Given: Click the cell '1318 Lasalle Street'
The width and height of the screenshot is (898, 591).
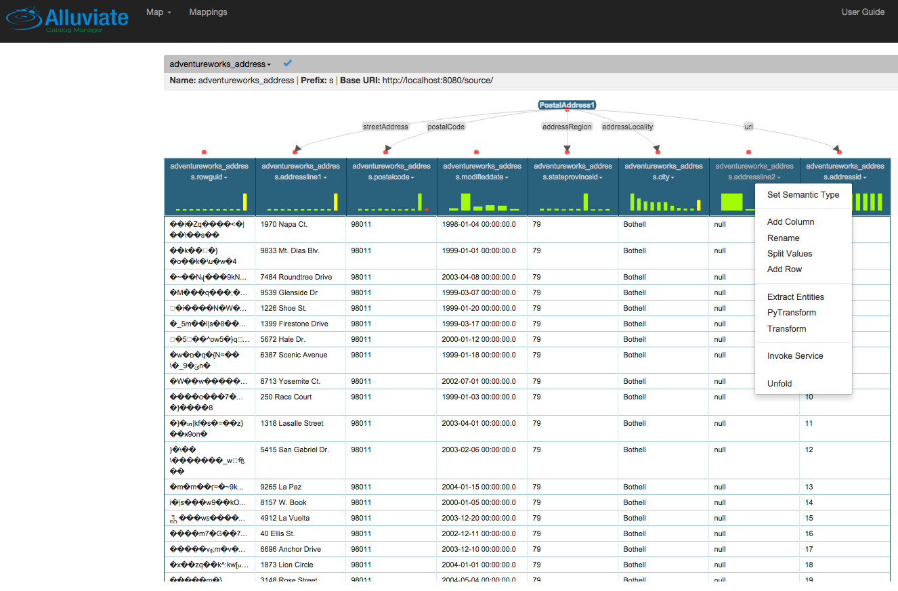Looking at the screenshot, I should tap(301, 429).
